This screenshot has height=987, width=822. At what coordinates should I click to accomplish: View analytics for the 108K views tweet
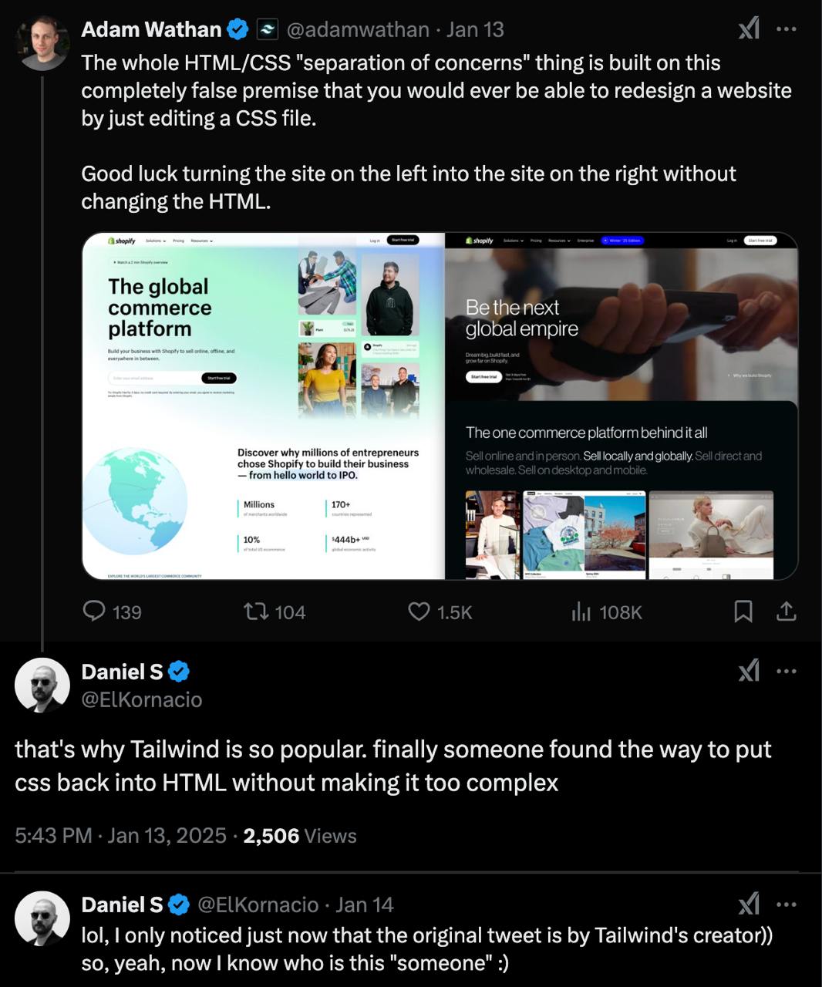coord(581,611)
